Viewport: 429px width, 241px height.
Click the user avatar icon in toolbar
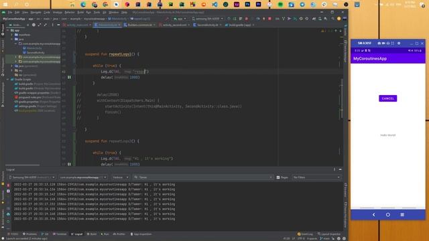tap(339, 19)
